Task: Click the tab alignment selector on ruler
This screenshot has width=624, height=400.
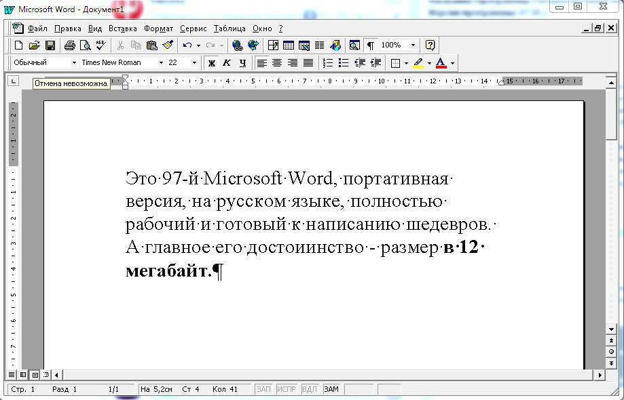Action: 14,81
